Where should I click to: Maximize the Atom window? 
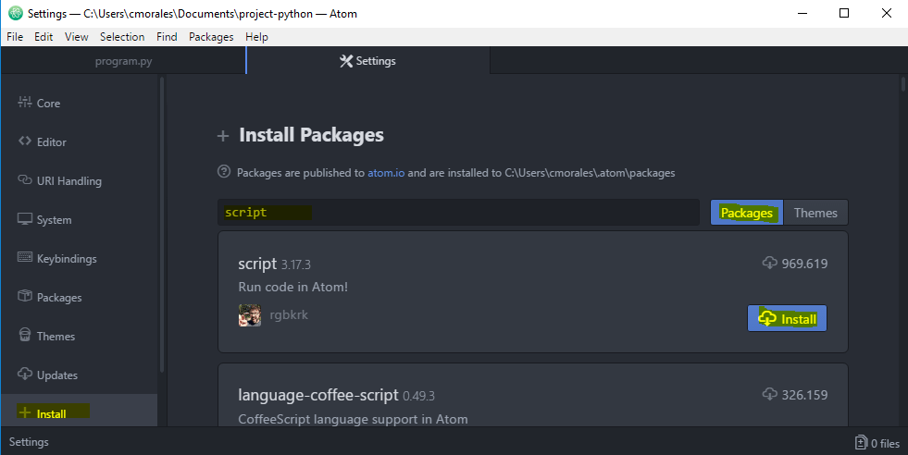tap(844, 13)
